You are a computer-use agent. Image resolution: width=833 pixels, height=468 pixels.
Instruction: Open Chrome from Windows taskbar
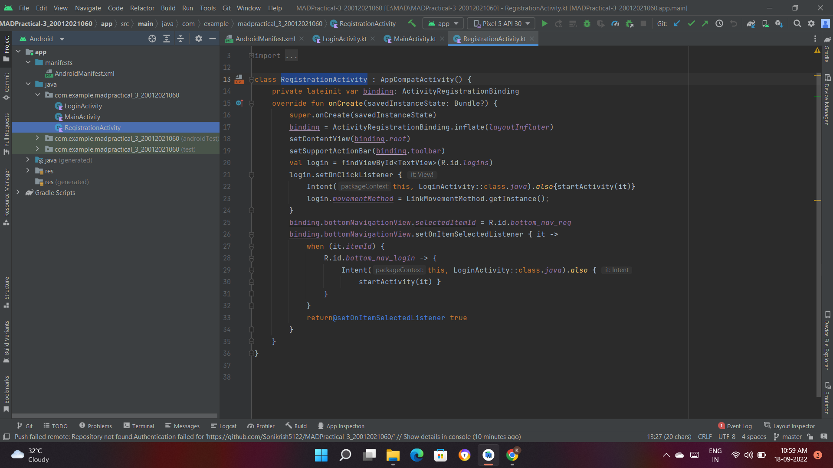tap(512, 455)
